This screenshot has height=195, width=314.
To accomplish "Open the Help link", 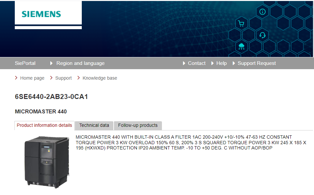I will tap(221, 63).
